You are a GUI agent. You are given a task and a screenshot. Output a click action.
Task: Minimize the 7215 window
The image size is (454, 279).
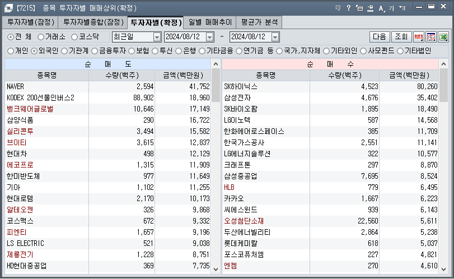pyautogui.click(x=419, y=7)
